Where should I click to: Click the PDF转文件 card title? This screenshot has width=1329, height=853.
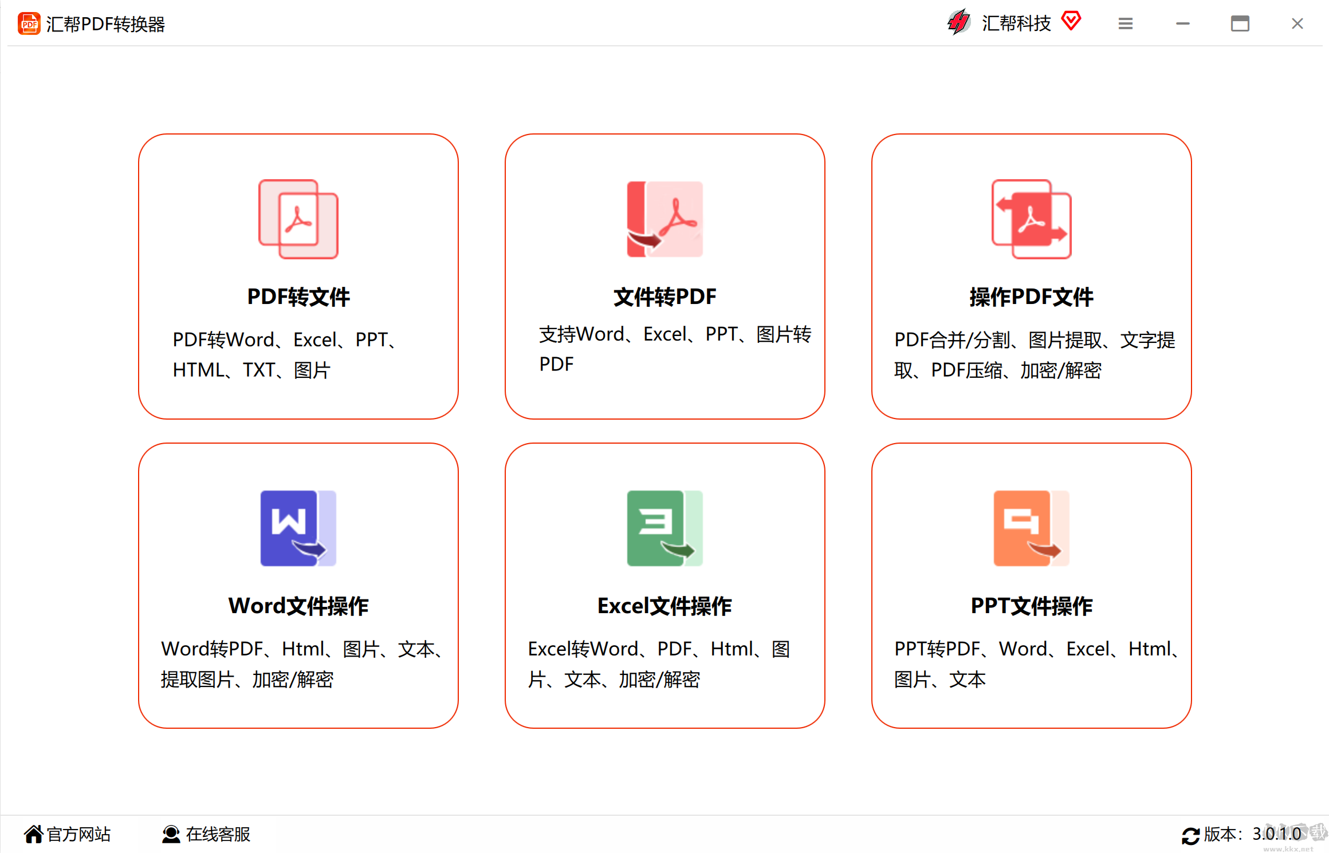tap(298, 297)
